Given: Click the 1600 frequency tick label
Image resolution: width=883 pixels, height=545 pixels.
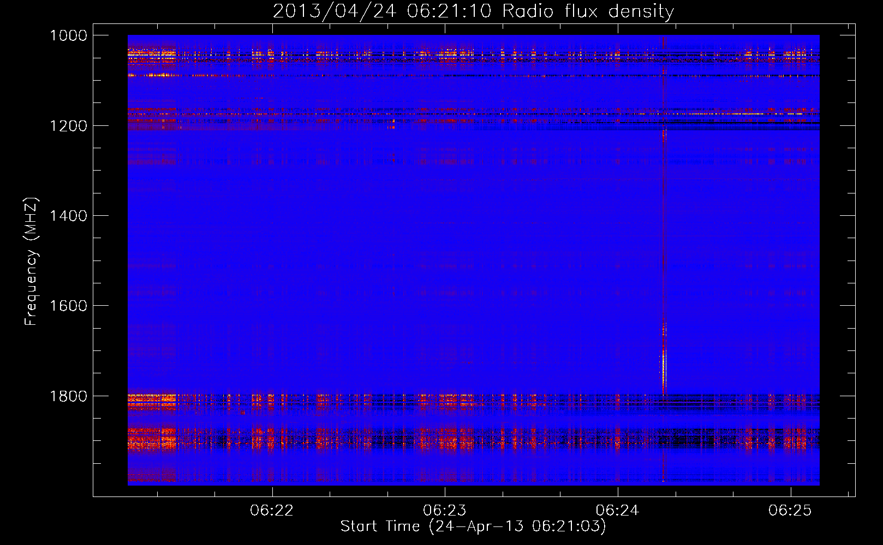Looking at the screenshot, I should (68, 306).
